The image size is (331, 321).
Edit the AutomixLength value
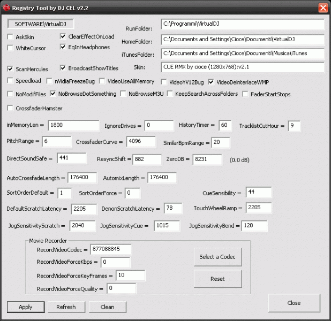pos(162,178)
